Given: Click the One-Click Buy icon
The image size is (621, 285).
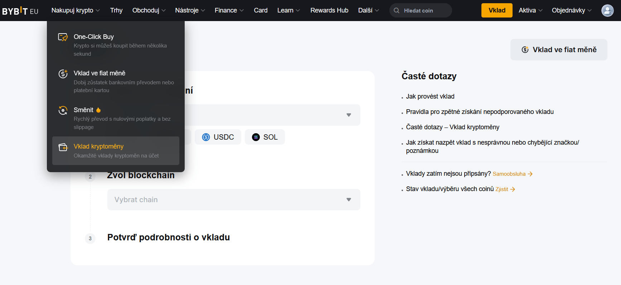Looking at the screenshot, I should coord(63,37).
